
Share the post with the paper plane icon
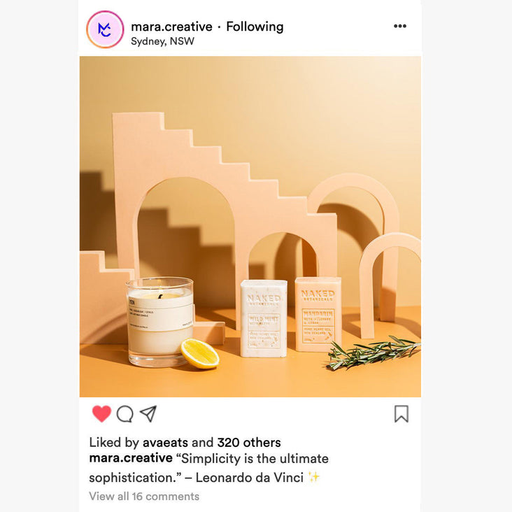148,413
